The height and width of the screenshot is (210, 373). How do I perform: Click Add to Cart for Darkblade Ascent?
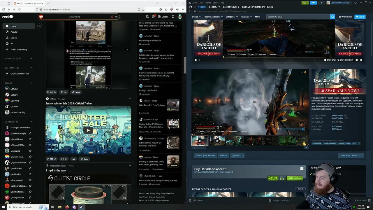click(x=295, y=178)
